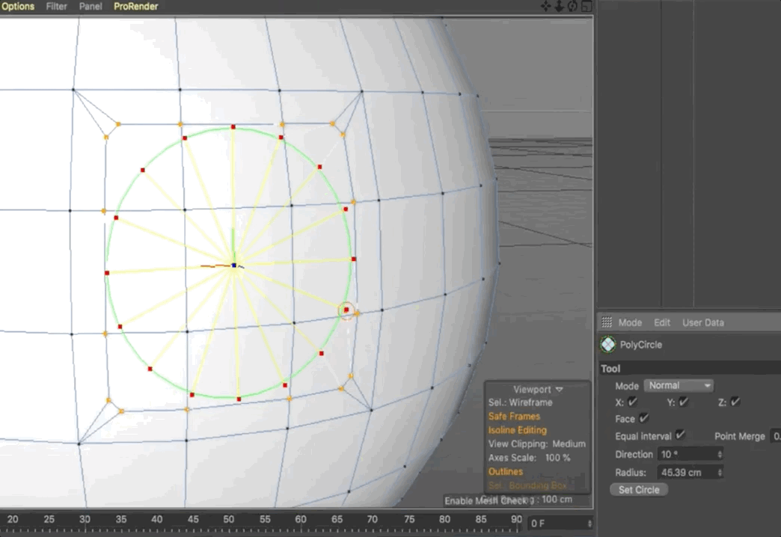Uncheck the X axis checkbox
The image size is (781, 537).
click(x=633, y=402)
